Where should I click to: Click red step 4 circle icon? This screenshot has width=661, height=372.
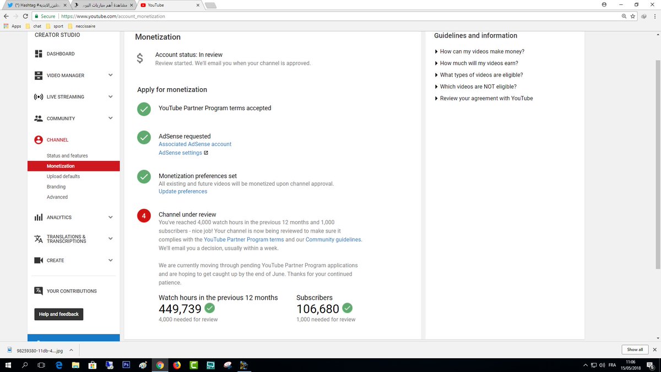tap(144, 215)
